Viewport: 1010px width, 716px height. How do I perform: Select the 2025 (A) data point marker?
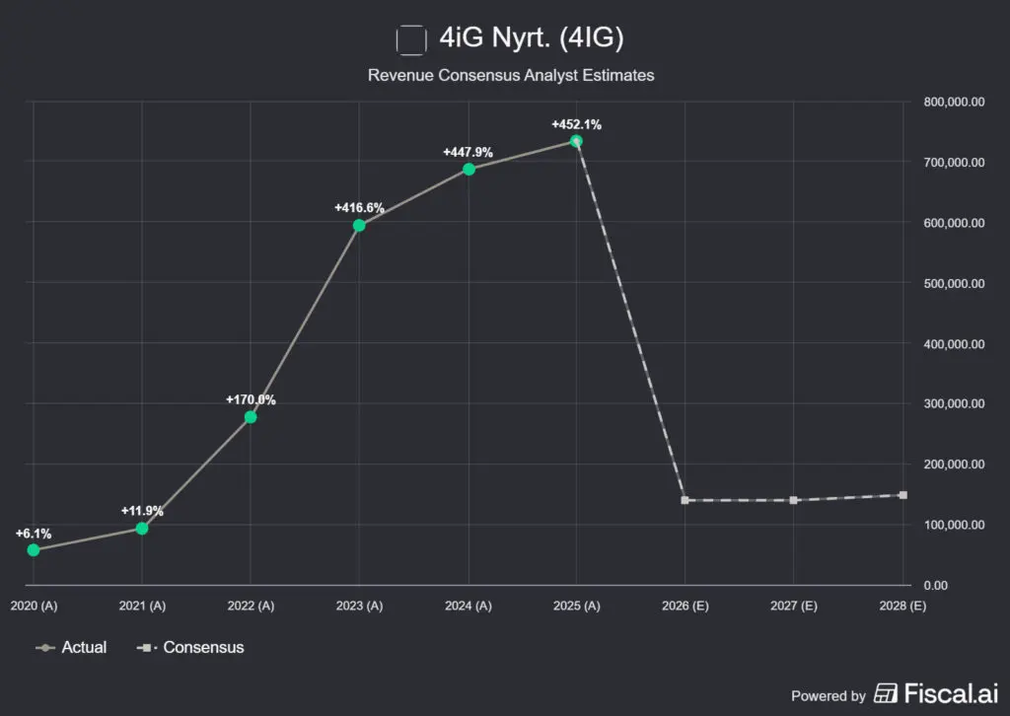576,141
